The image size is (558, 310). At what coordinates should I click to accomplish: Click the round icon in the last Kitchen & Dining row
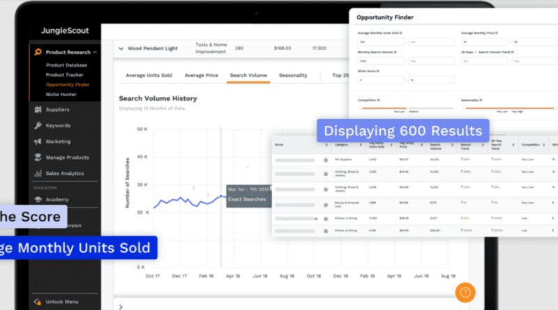click(x=326, y=231)
